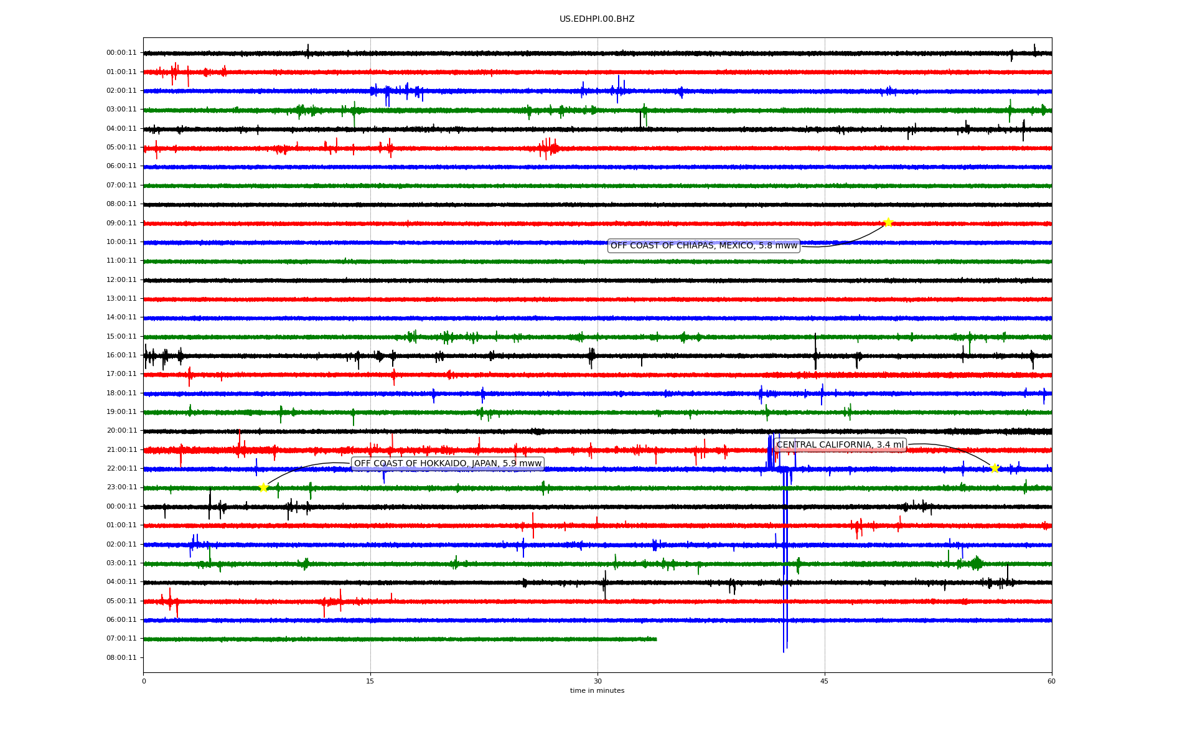Click the y-axis label 13:00:11
Screen dimensions: 1195x747
[121, 299]
